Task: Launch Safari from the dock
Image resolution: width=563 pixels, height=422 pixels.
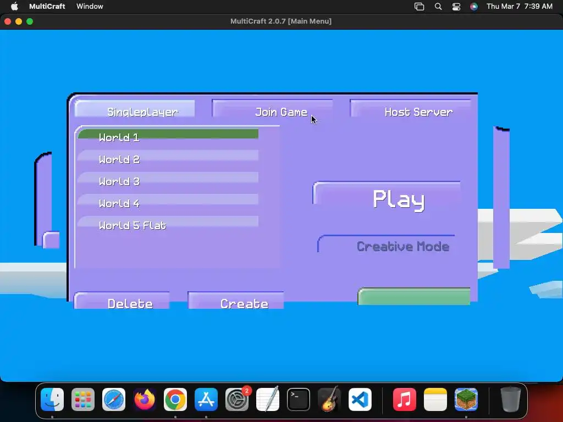Action: (114, 399)
